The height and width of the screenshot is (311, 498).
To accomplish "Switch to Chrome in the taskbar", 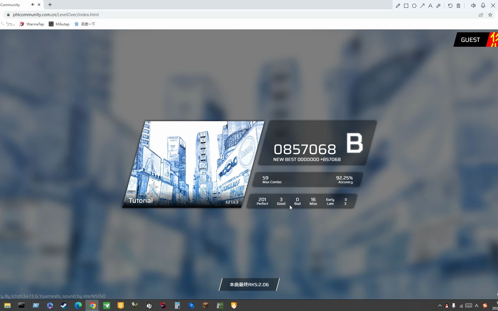I will point(92,306).
